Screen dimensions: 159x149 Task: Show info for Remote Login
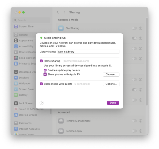pyautogui.click(x=140, y=131)
